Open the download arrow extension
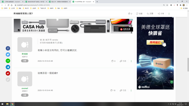The width and height of the screenshot is (189, 106). pyautogui.click(x=171, y=5)
